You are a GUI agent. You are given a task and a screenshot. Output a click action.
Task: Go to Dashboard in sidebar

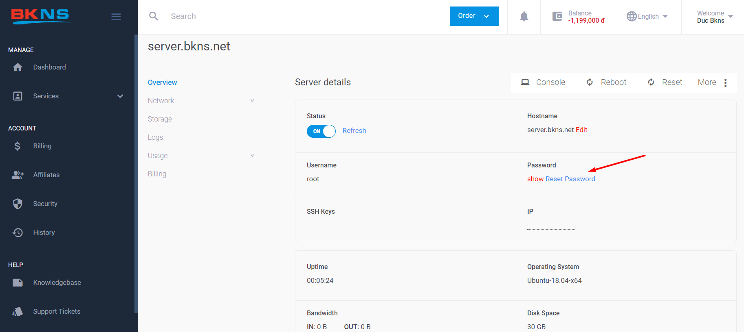click(49, 67)
